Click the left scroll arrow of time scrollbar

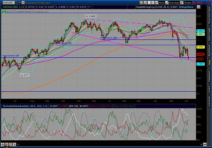pyautogui.click(x=18, y=145)
